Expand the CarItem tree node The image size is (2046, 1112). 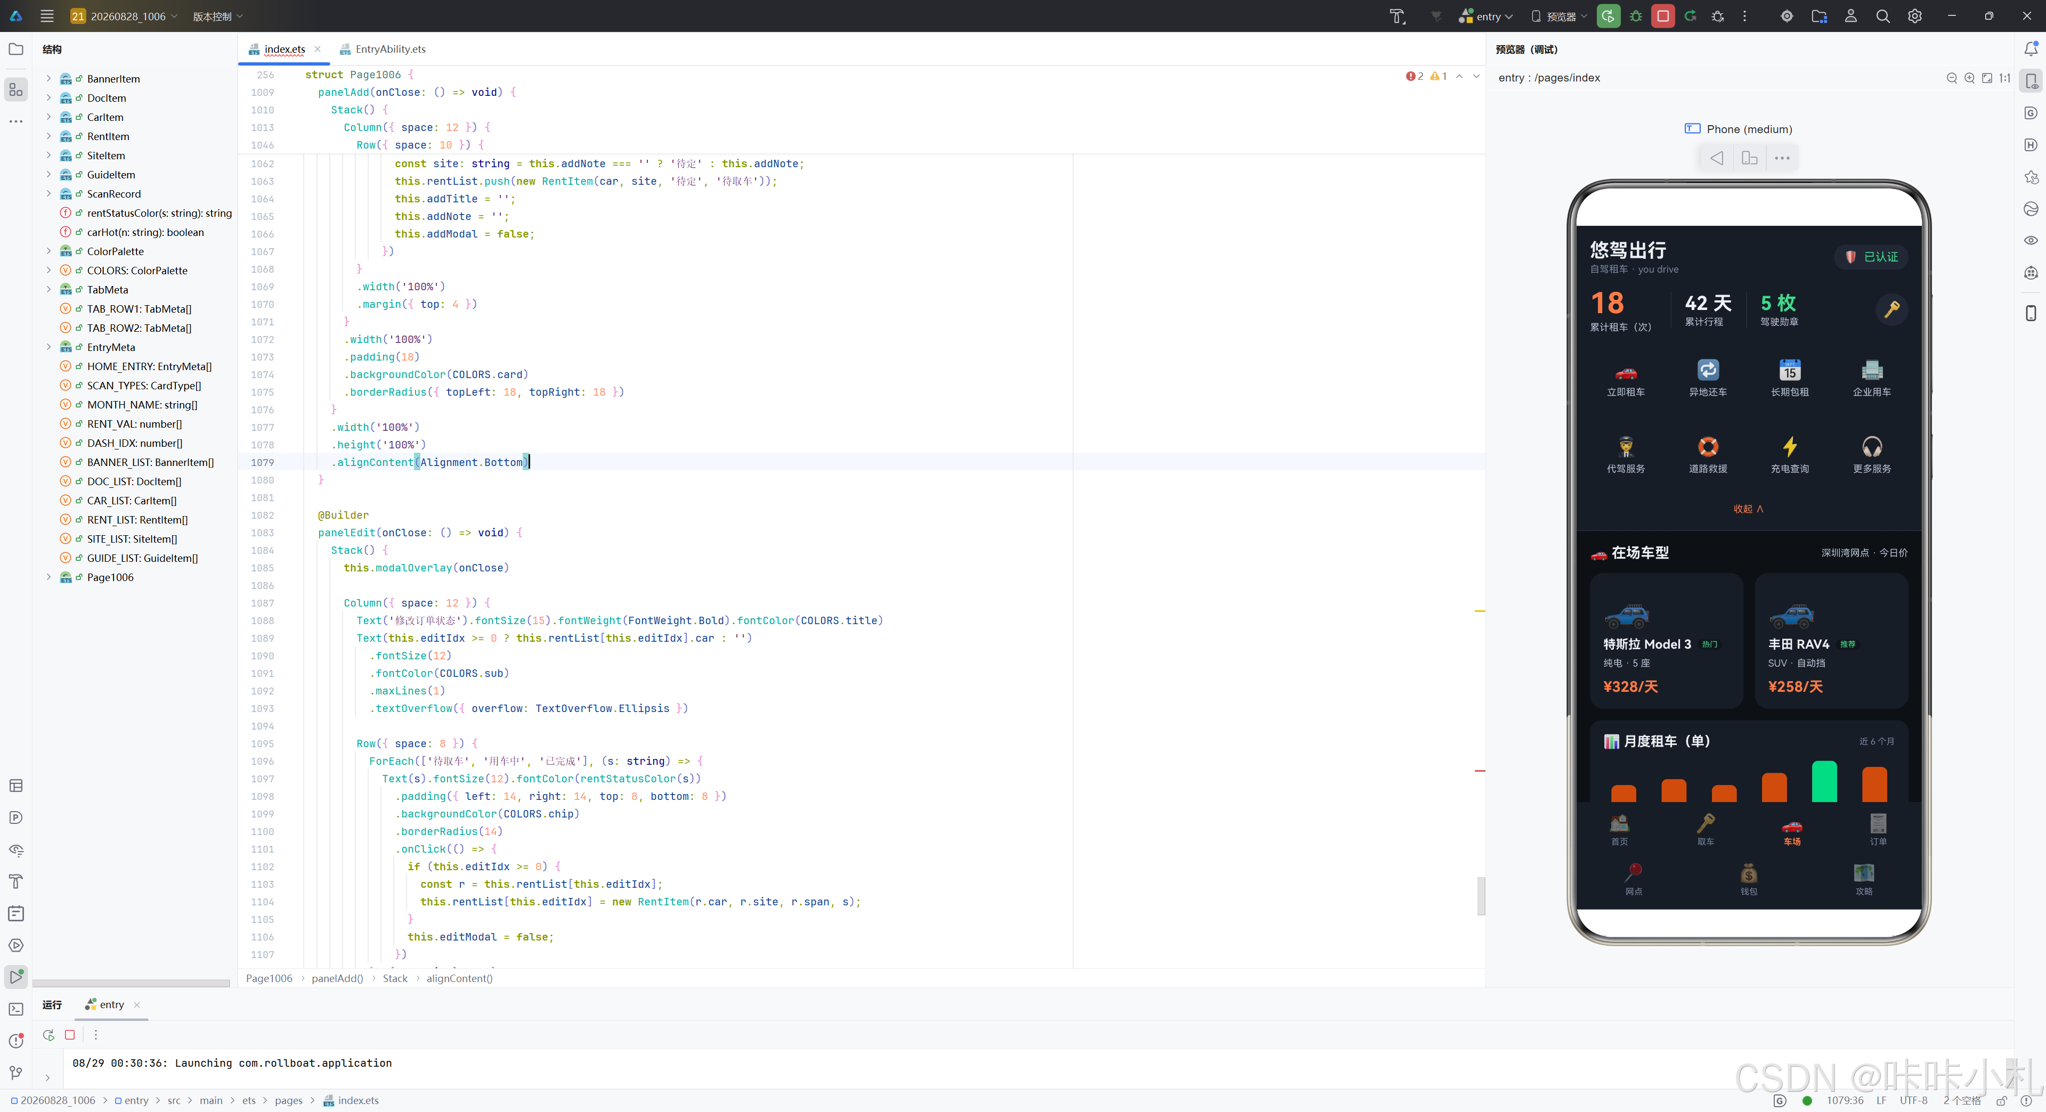pos(48,117)
